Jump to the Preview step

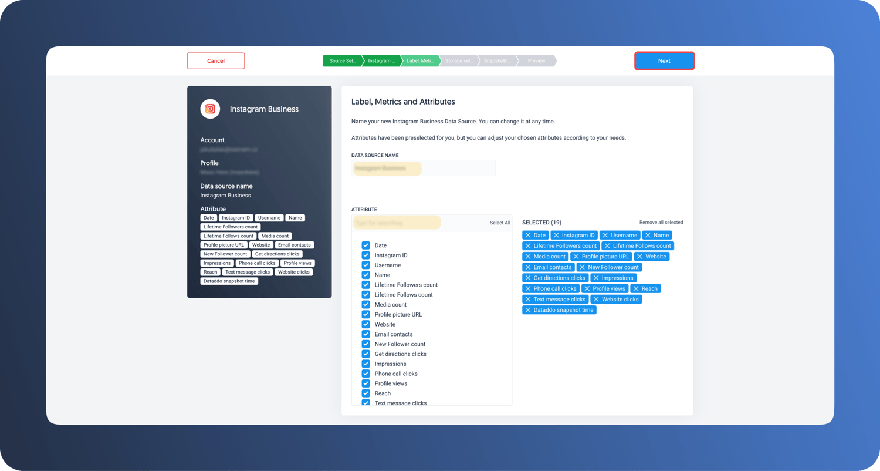536,61
